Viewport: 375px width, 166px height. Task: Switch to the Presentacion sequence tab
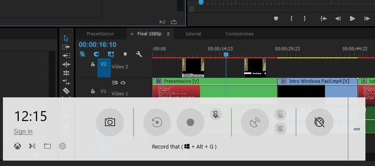coord(100,34)
